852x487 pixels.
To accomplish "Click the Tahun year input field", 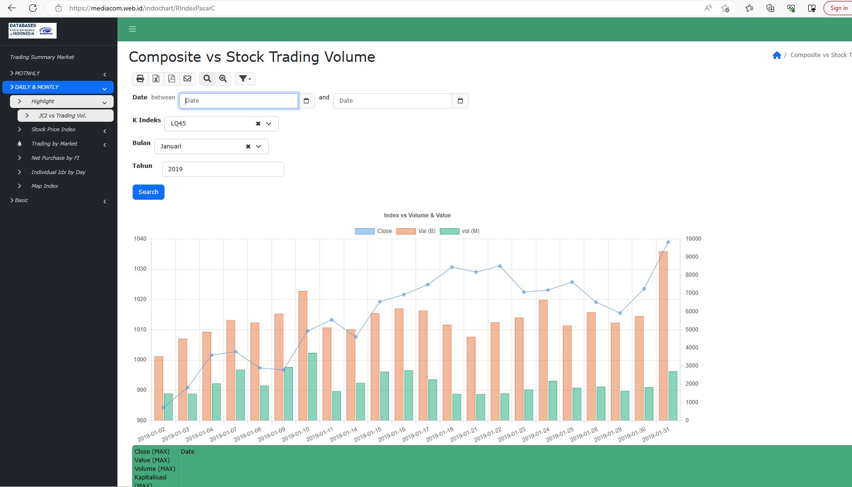I will coord(223,169).
